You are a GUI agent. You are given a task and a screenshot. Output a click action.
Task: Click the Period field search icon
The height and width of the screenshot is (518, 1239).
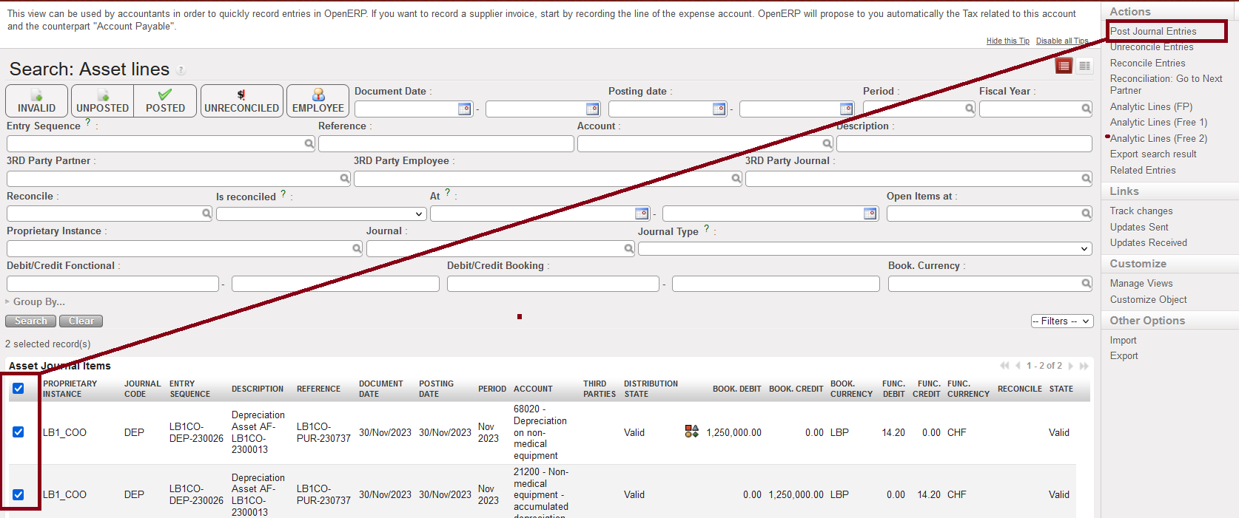(970, 109)
